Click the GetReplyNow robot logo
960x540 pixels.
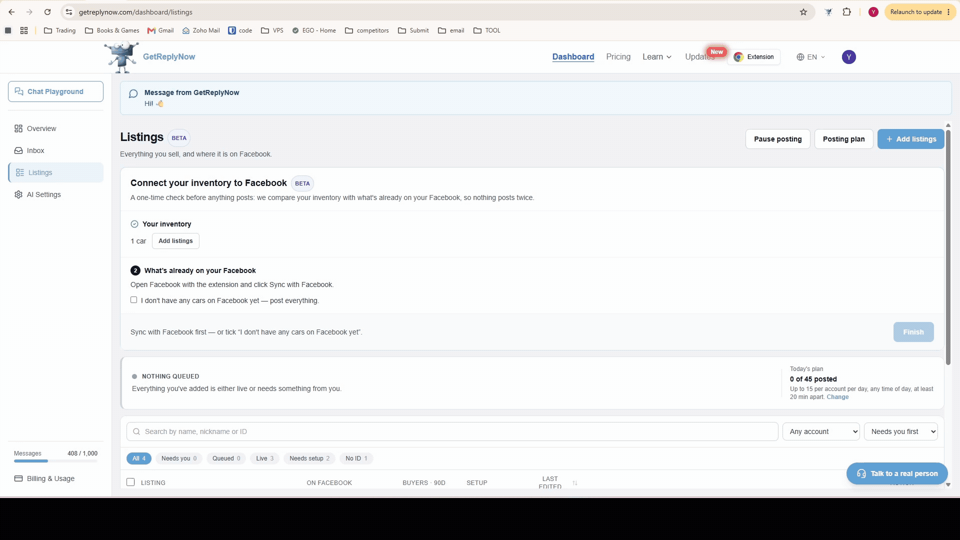[121, 57]
